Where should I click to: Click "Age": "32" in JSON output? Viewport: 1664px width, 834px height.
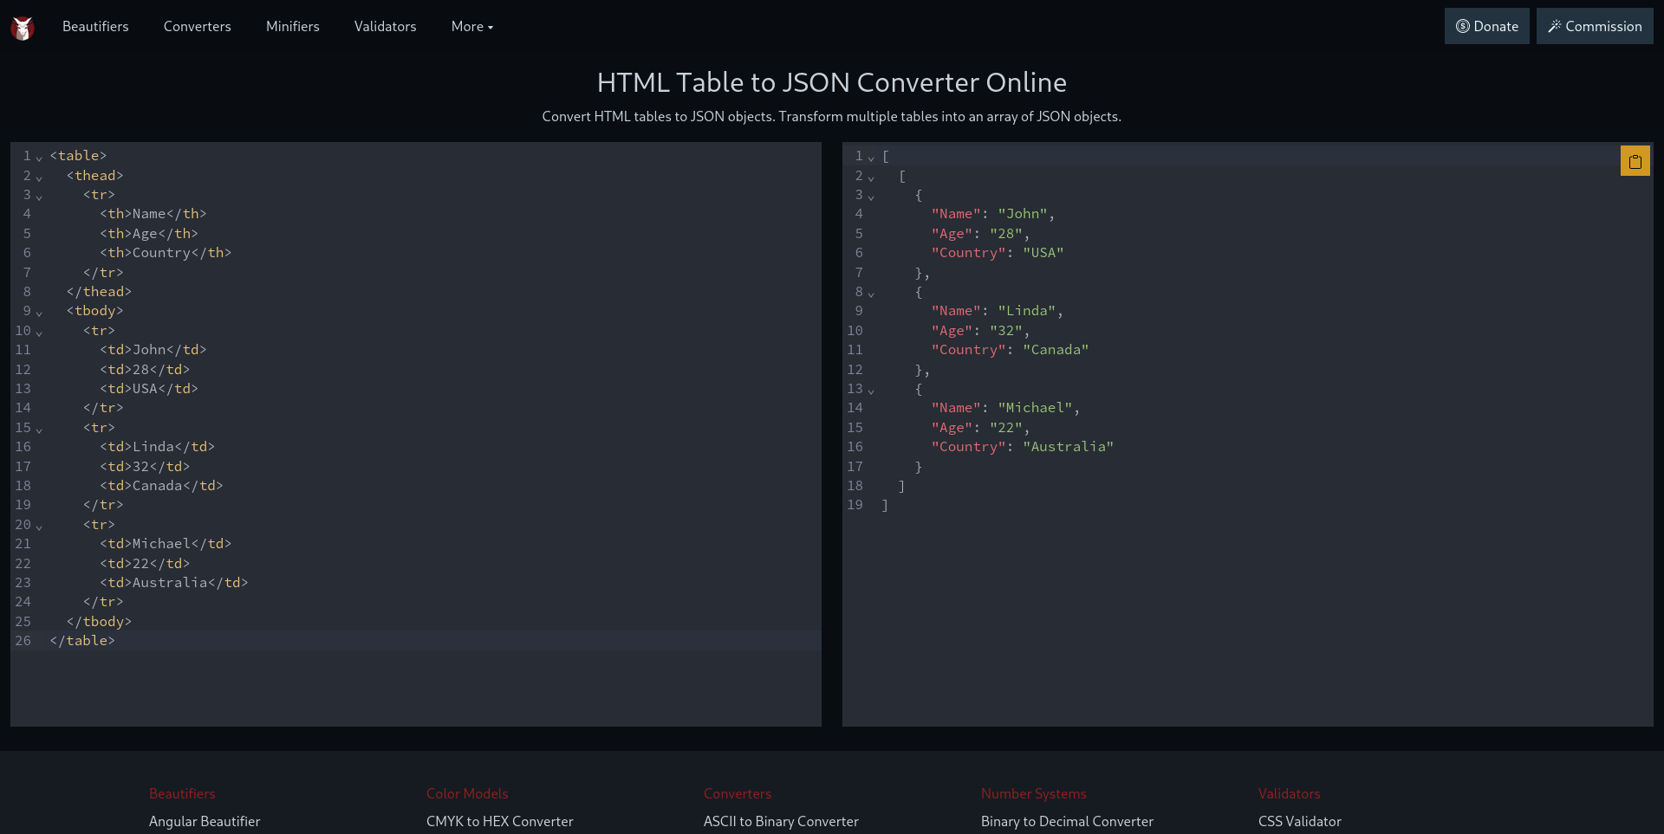981,331
